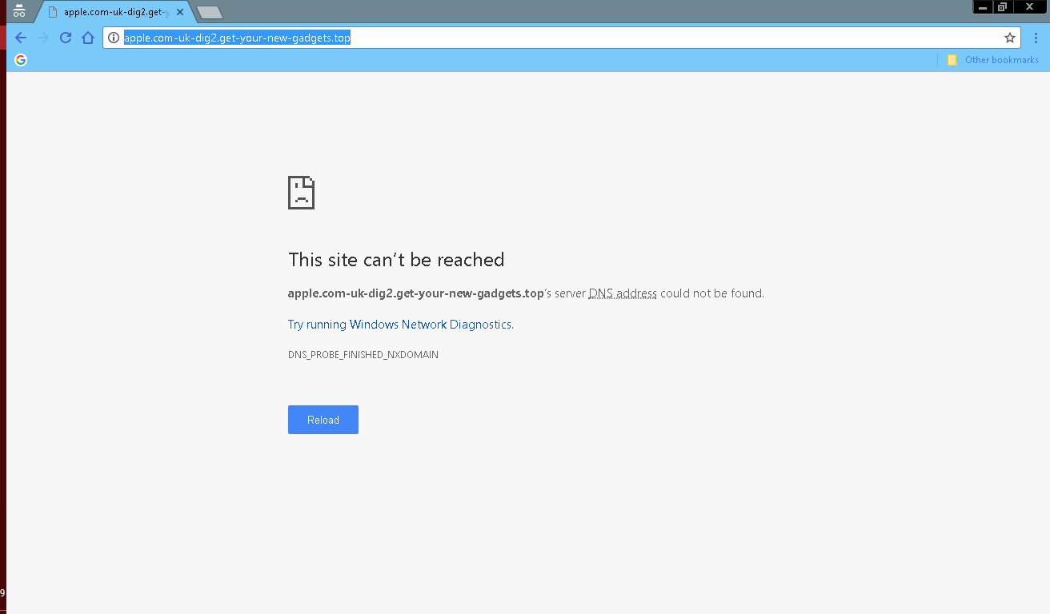
Task: Click the incognito mode icon
Action: (19, 11)
